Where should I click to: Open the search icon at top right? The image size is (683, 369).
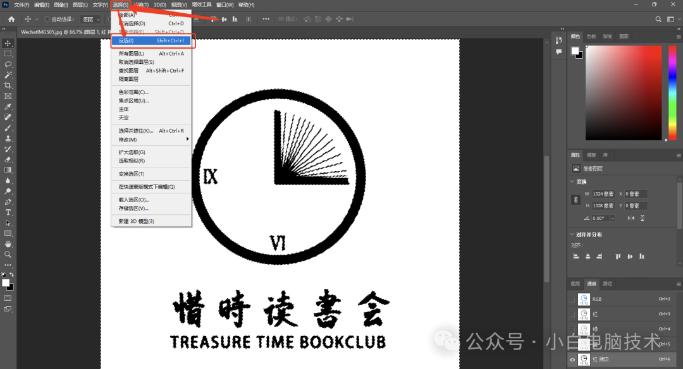click(x=658, y=19)
